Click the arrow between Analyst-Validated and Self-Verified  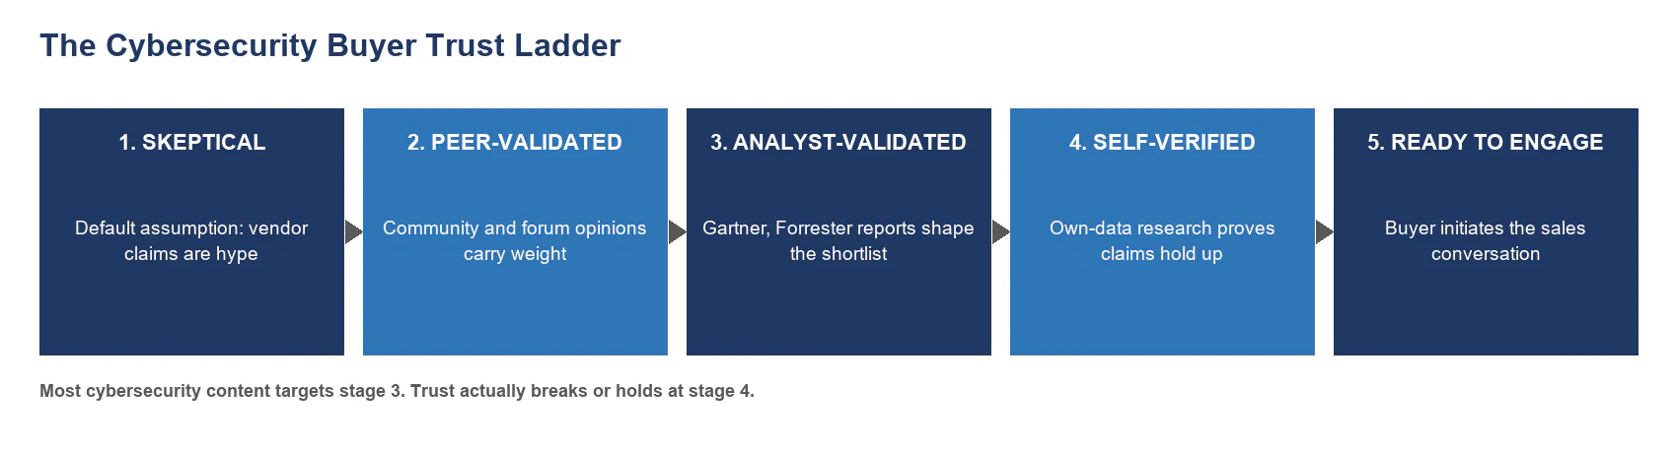1000,232
